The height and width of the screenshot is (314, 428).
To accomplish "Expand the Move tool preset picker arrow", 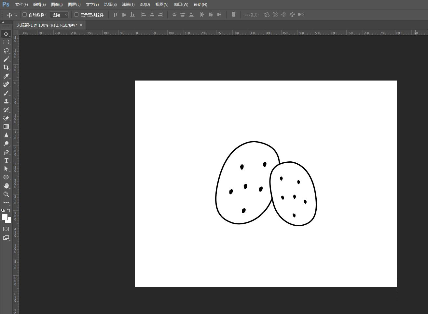I will coord(16,15).
